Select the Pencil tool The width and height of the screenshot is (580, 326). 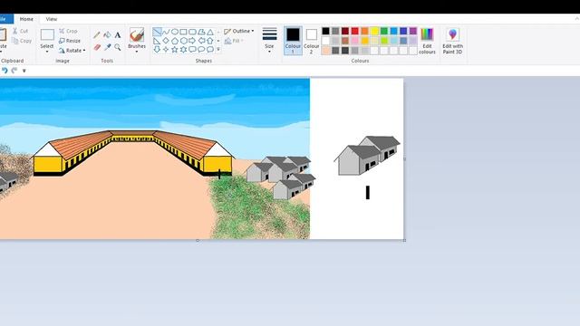[97, 35]
